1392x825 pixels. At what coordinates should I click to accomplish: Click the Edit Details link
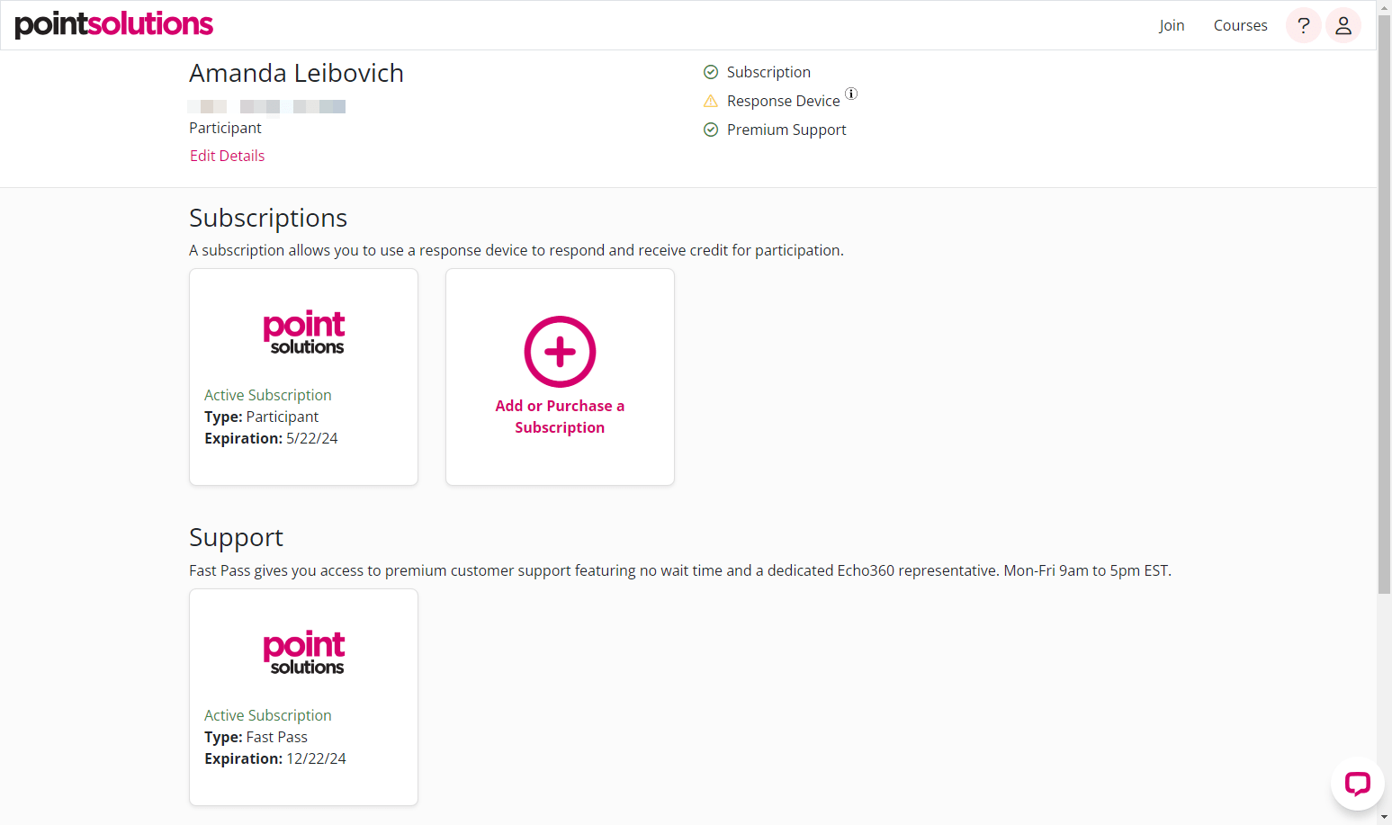pyautogui.click(x=227, y=155)
